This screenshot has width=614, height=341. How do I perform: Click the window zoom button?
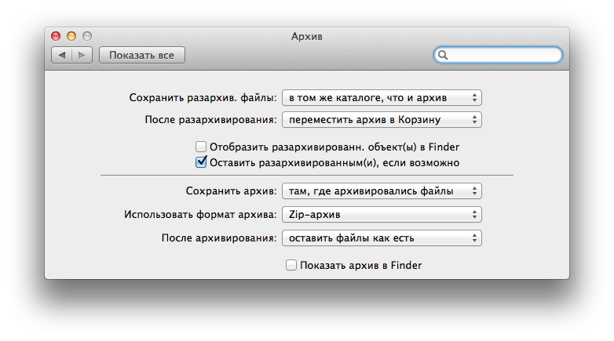[x=87, y=36]
